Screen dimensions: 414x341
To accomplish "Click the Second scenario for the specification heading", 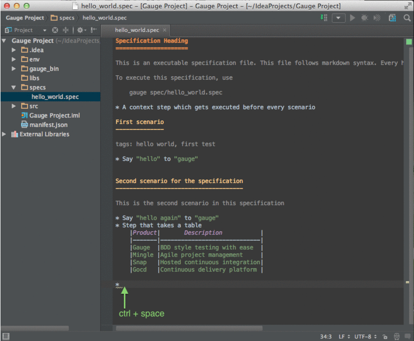I will [179, 181].
